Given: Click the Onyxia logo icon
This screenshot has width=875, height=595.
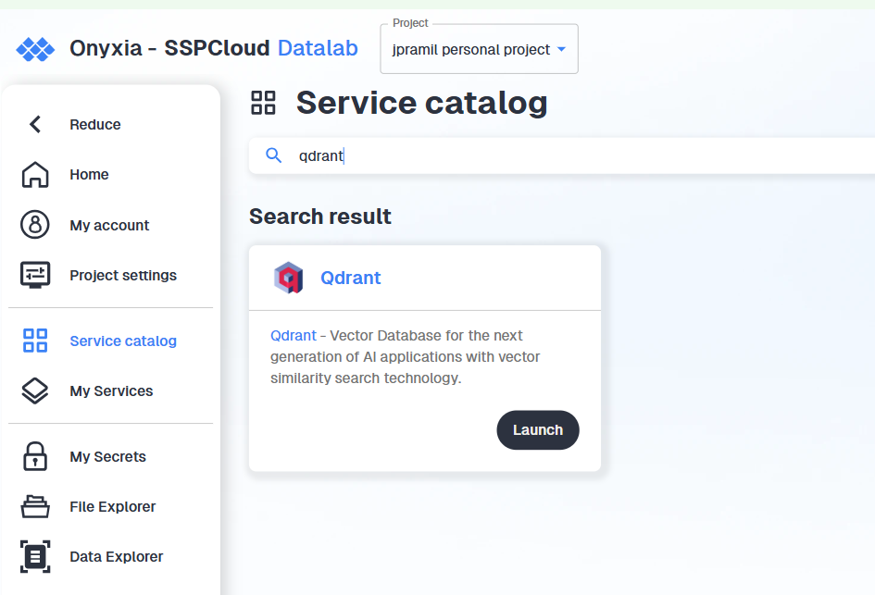Looking at the screenshot, I should 35,49.
